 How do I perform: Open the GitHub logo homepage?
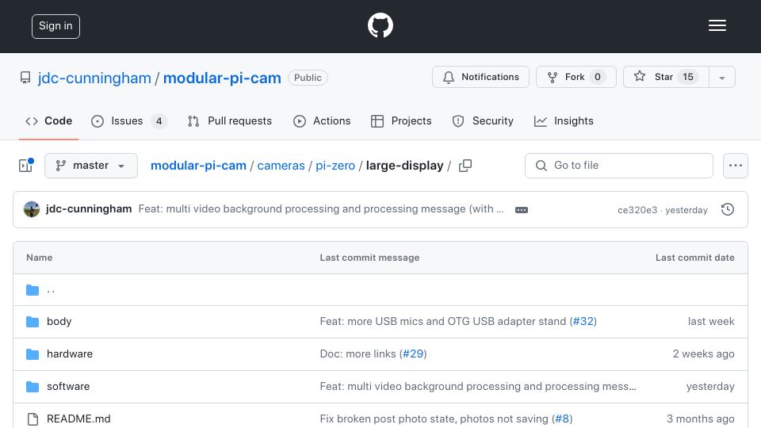pos(380,25)
